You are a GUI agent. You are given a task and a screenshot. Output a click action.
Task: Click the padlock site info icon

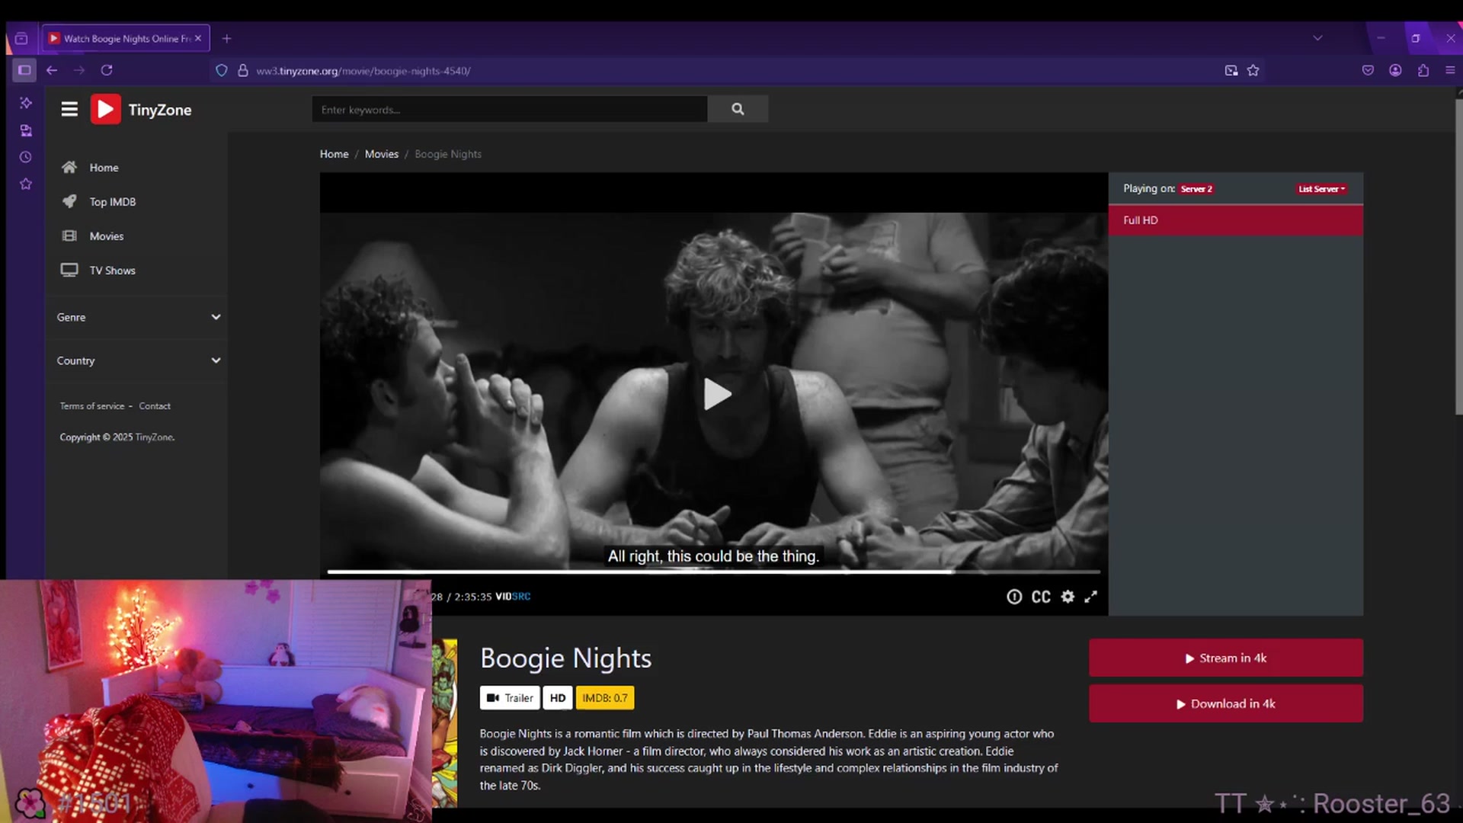(243, 70)
